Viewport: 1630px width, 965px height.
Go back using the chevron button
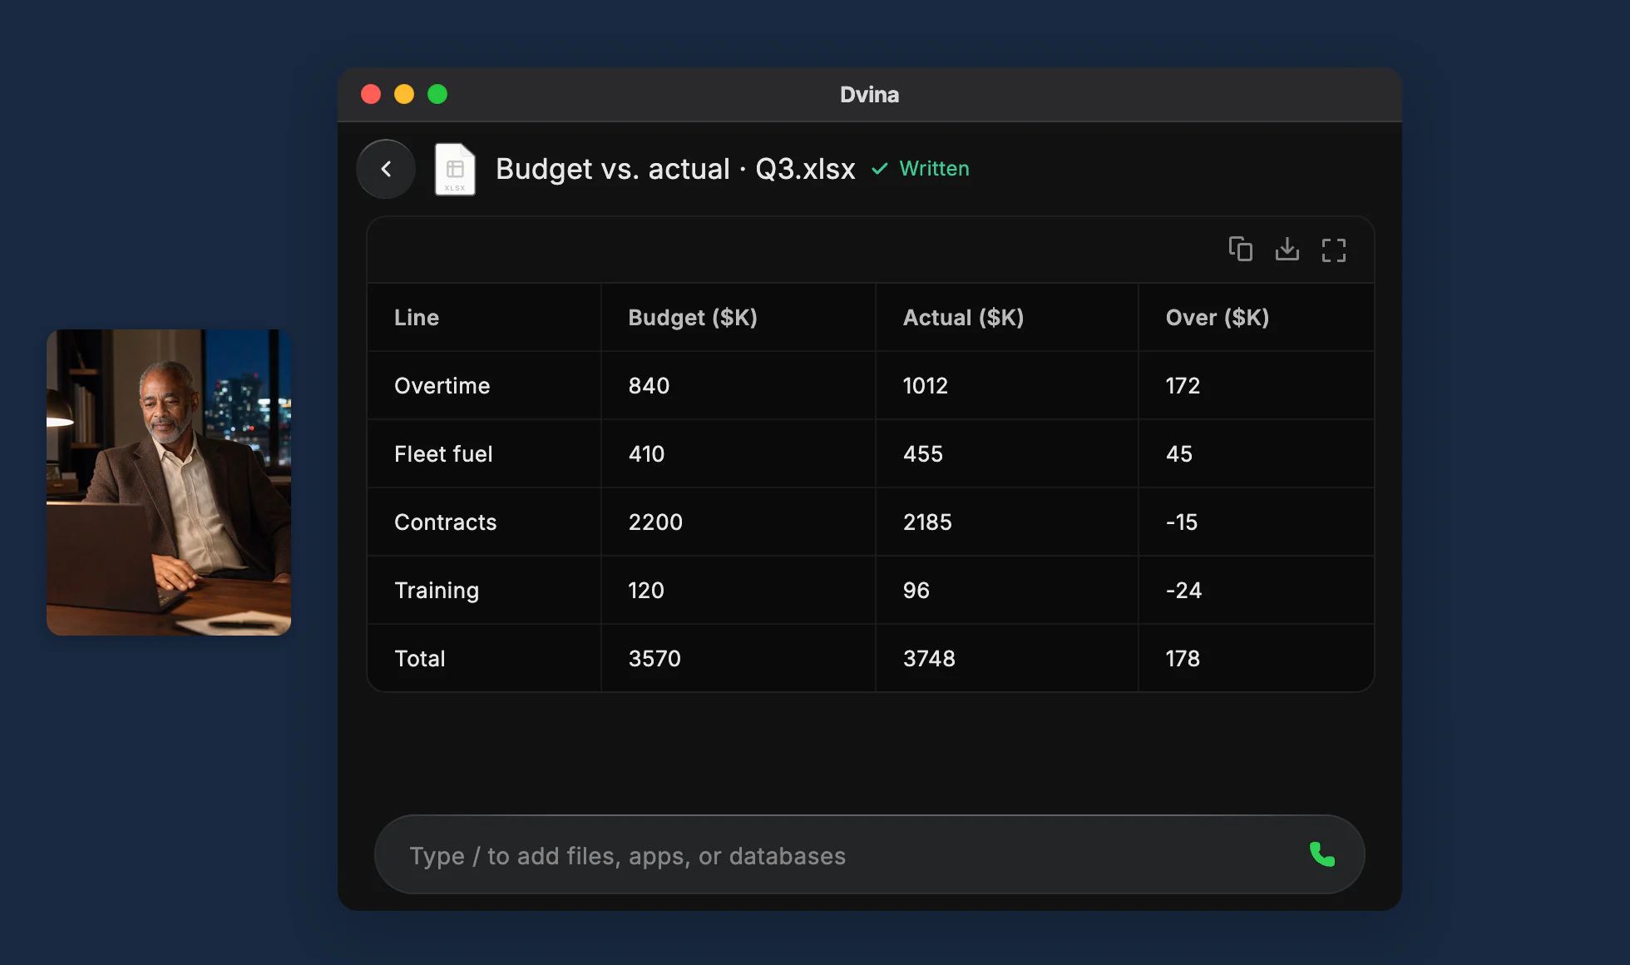point(386,169)
